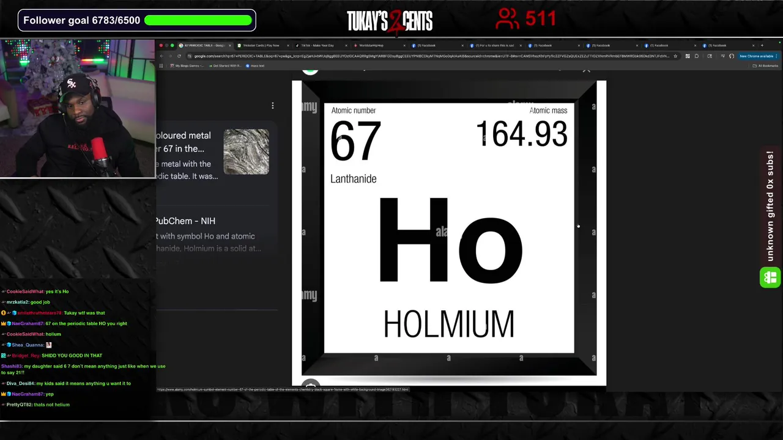Click the green icon on the sub-gift sidebar
Viewport: 783px width, 440px height.
pyautogui.click(x=770, y=277)
